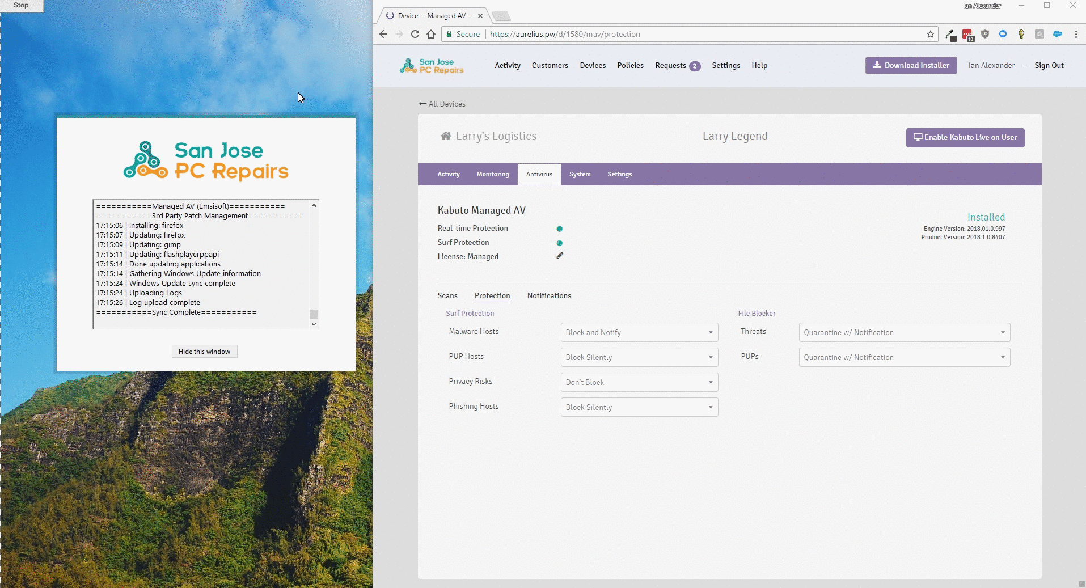Open the Malware Hosts dropdown
The width and height of the screenshot is (1086, 588).
tap(639, 332)
